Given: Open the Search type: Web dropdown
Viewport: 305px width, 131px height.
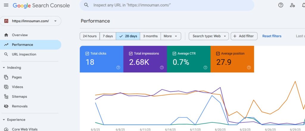Looking at the screenshot, I should click(x=209, y=36).
